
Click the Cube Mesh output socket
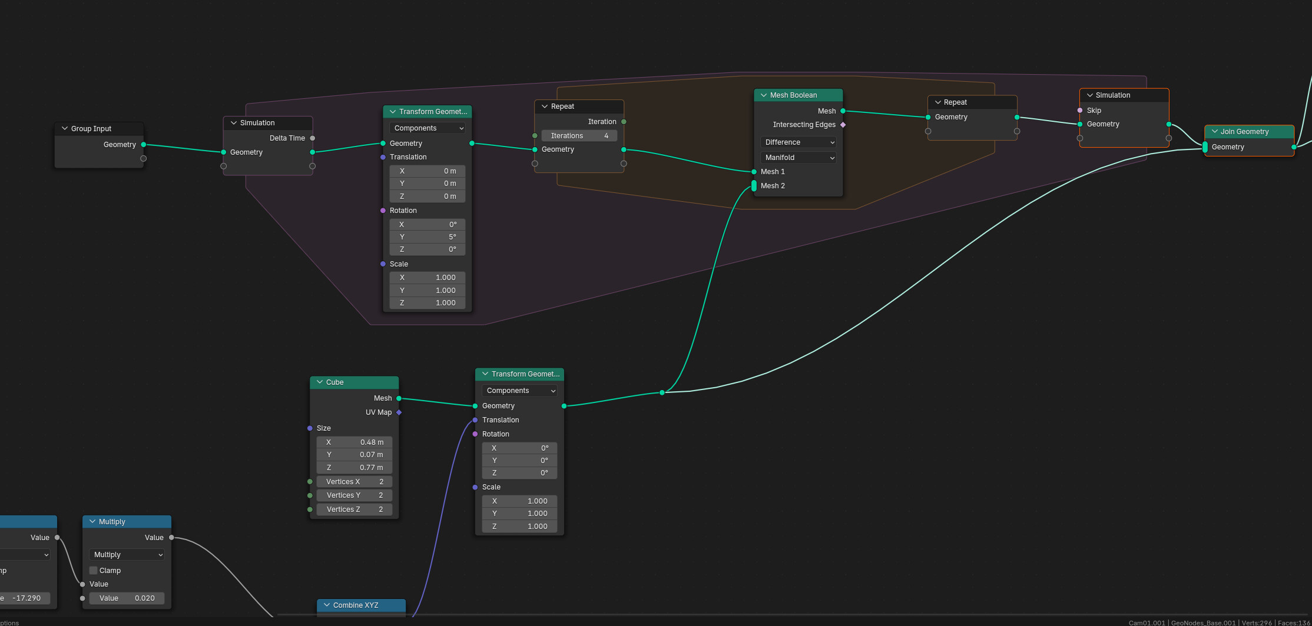pos(399,398)
